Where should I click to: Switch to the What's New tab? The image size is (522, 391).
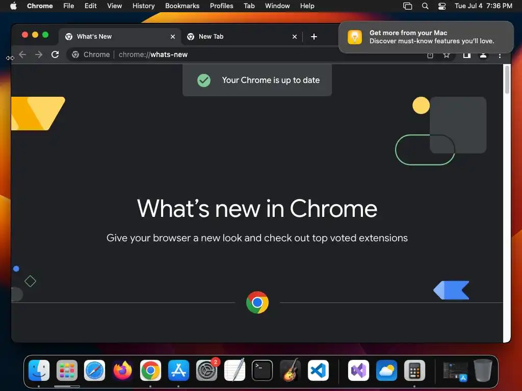click(x=120, y=37)
